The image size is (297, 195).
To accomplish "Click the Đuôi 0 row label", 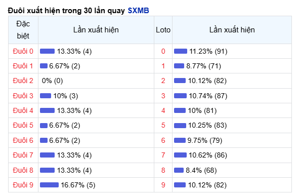I will point(23,51).
